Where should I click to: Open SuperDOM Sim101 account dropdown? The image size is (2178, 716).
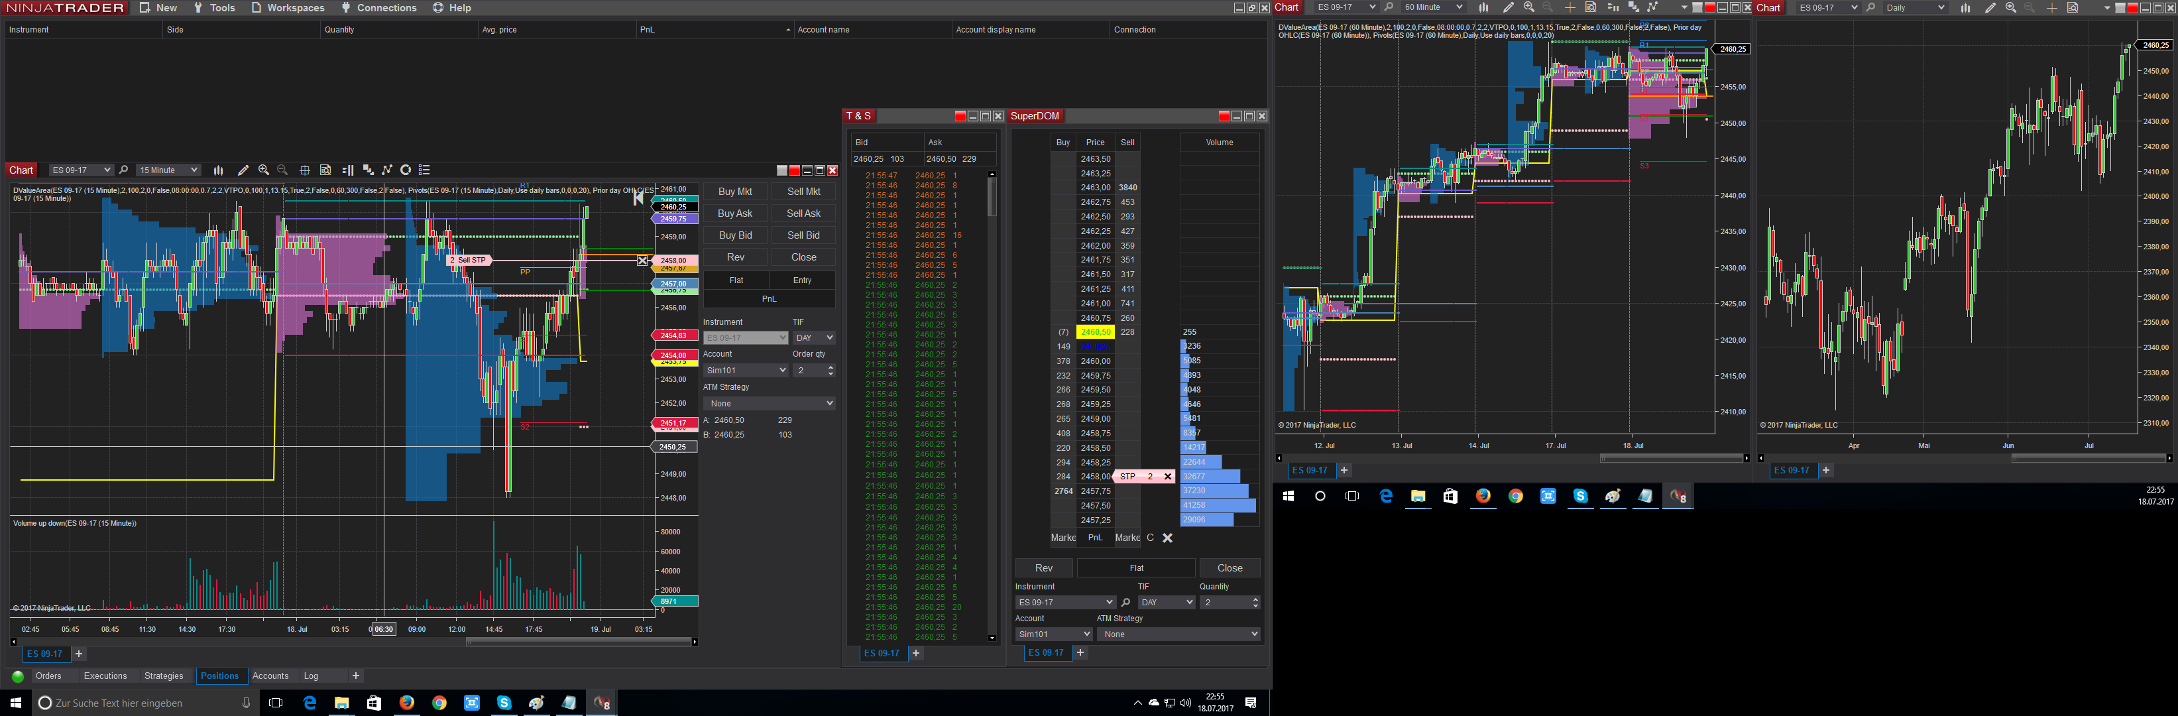coord(1053,634)
